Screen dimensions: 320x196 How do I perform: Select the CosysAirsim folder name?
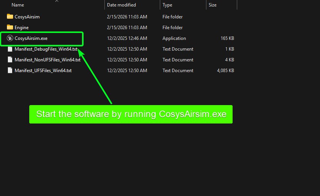pos(27,16)
